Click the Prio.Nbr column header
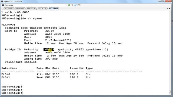 [77, 68]
